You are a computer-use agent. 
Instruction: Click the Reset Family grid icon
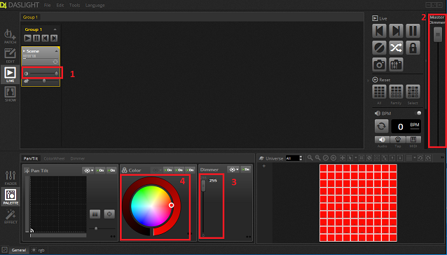[396, 92]
